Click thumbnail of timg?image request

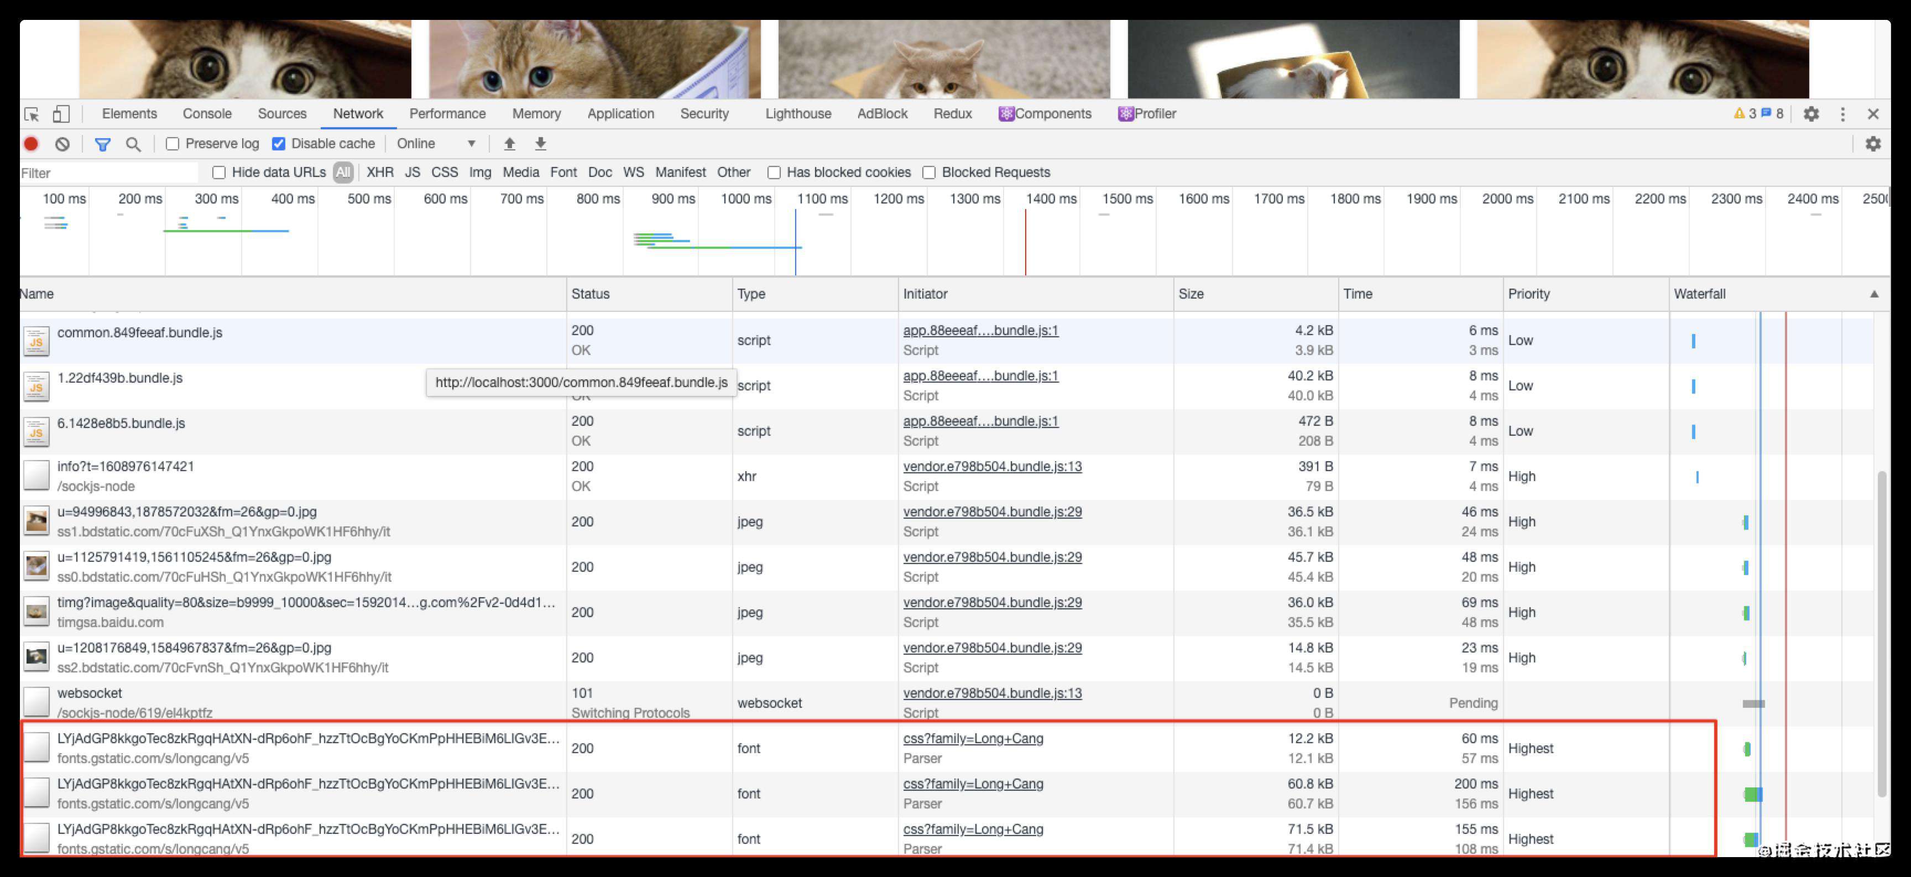pos(35,612)
